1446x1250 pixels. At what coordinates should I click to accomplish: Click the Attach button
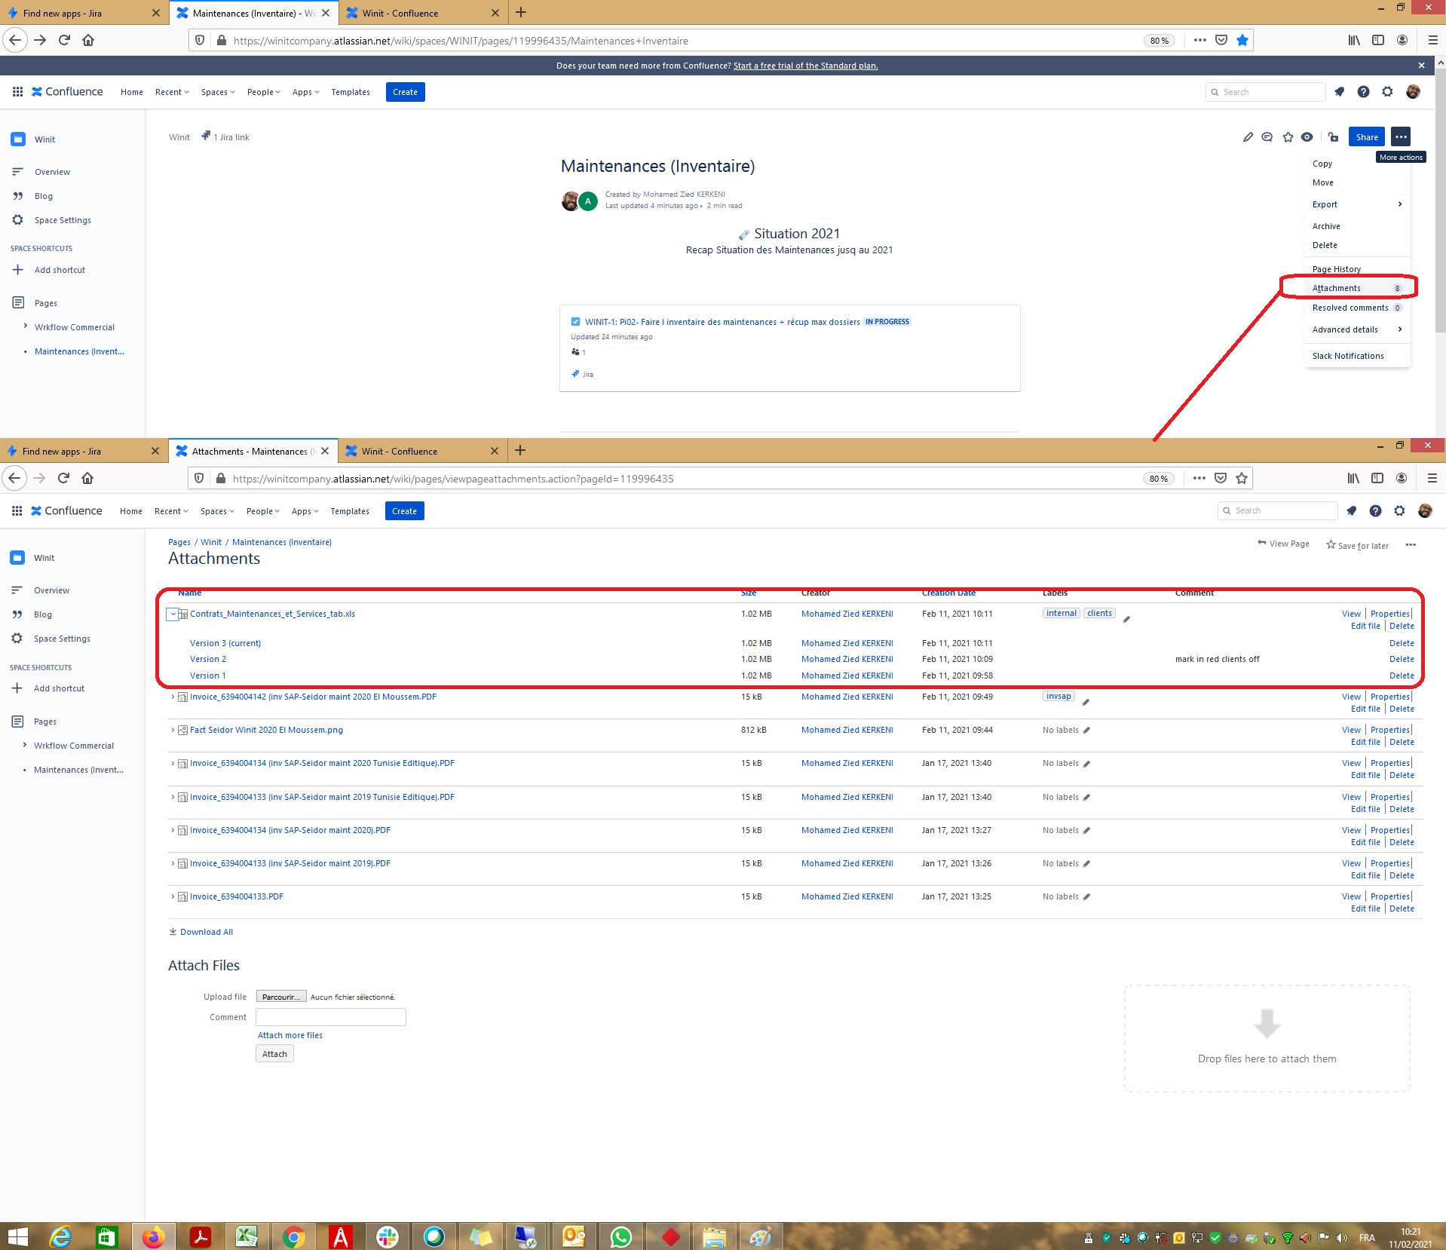[x=274, y=1054]
